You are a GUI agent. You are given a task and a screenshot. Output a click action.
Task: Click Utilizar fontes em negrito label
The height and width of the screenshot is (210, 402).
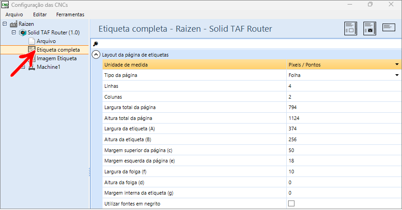(132, 204)
